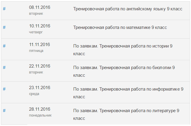Select the # link for 28.11.2016 literature work
The height and width of the screenshot is (126, 191).
point(4,110)
